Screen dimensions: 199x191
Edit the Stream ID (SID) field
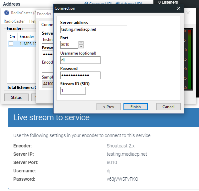coord(73,91)
